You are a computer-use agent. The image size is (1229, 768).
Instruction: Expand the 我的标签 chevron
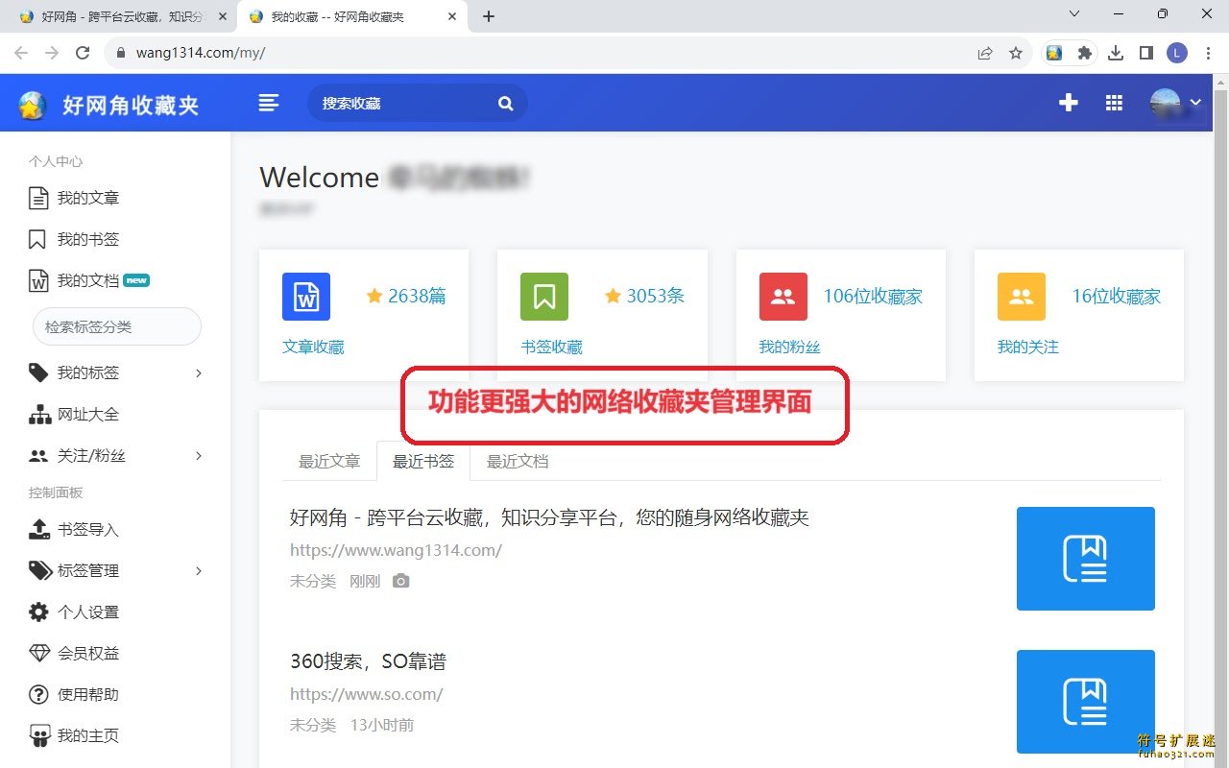coord(199,372)
